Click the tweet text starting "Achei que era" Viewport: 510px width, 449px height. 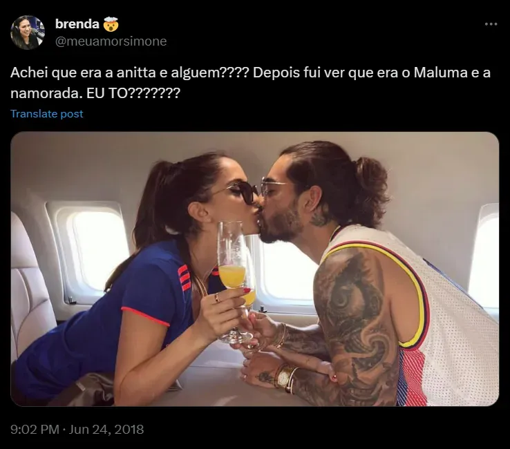point(250,83)
